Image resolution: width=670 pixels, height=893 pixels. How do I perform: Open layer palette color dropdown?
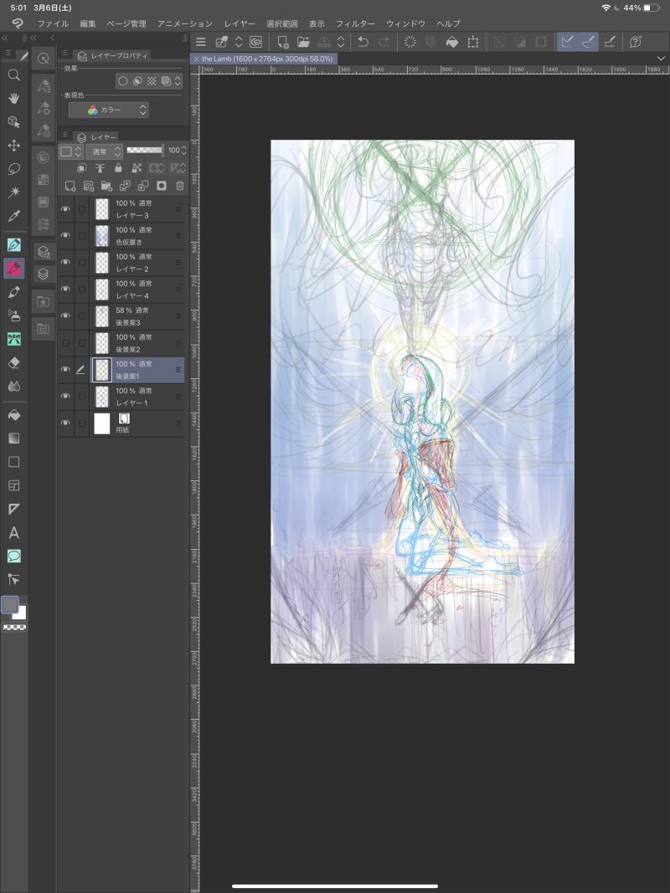pos(70,151)
